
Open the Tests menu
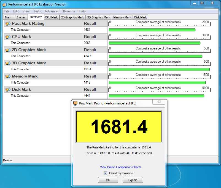click(x=37, y=11)
